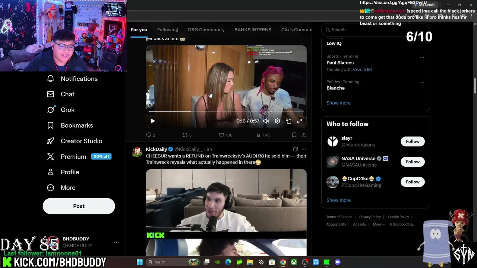
Task: Open the More menu in the sidebar
Action: point(61,188)
